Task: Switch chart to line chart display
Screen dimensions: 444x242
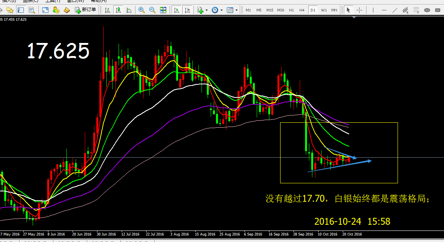Action: coord(129,10)
